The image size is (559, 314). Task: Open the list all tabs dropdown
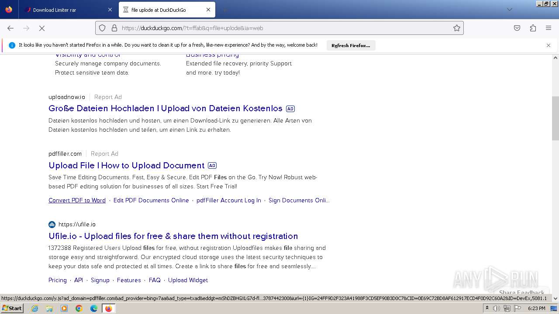tap(509, 10)
